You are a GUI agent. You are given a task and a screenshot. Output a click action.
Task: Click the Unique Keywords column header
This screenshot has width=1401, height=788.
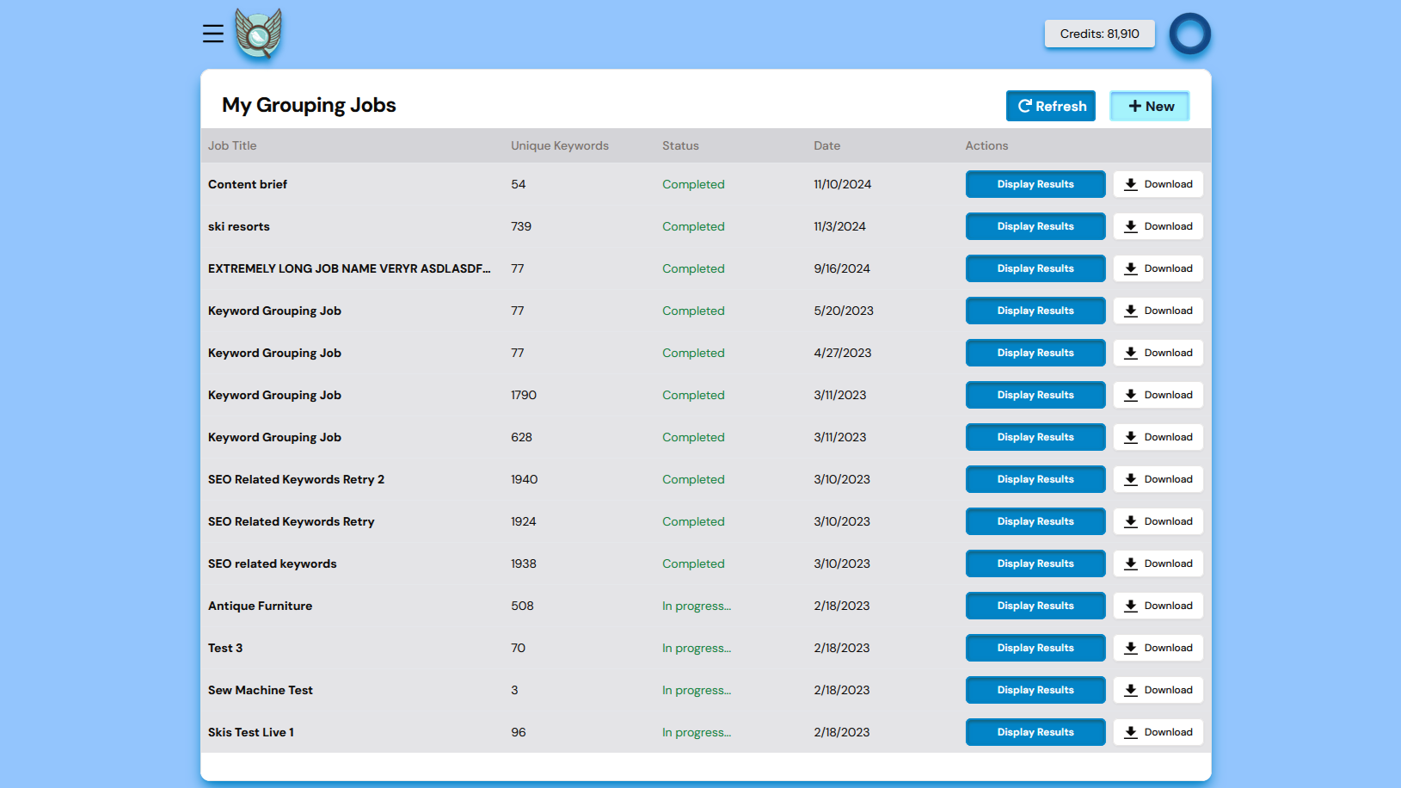pyautogui.click(x=559, y=145)
